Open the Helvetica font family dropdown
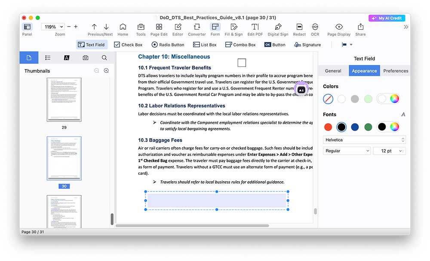The height and width of the screenshot is (261, 430). (x=364, y=140)
